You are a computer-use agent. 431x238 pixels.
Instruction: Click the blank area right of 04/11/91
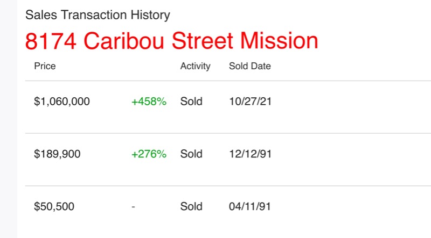click(x=350, y=207)
